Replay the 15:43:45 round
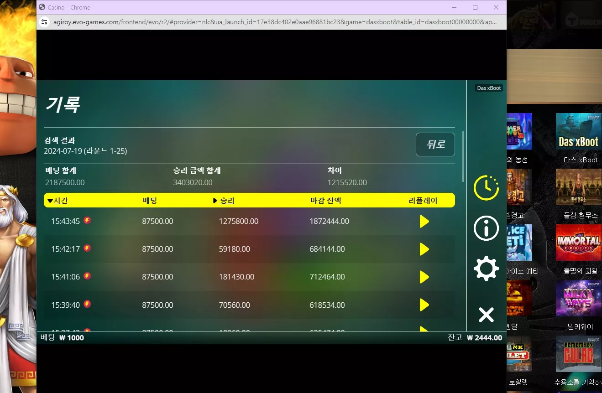 point(424,222)
